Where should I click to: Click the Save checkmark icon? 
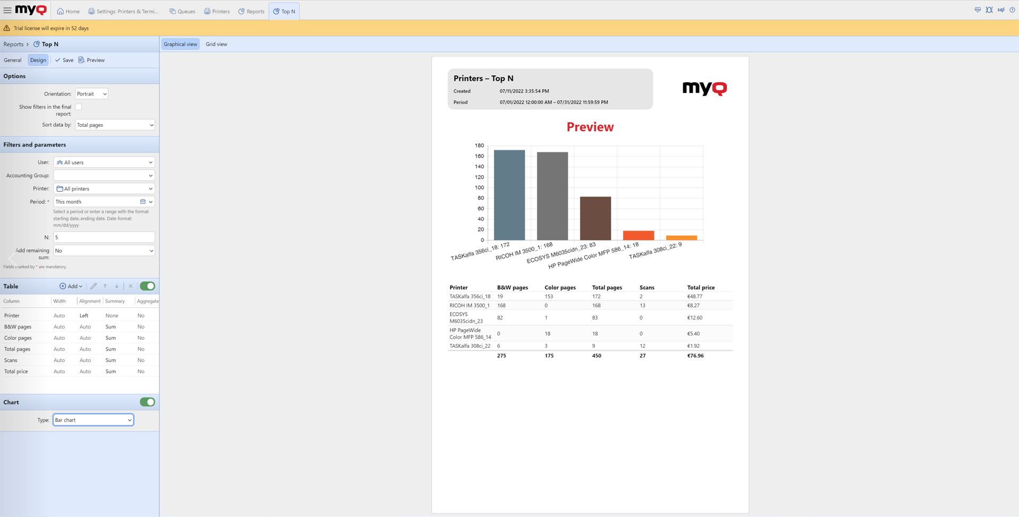point(57,60)
